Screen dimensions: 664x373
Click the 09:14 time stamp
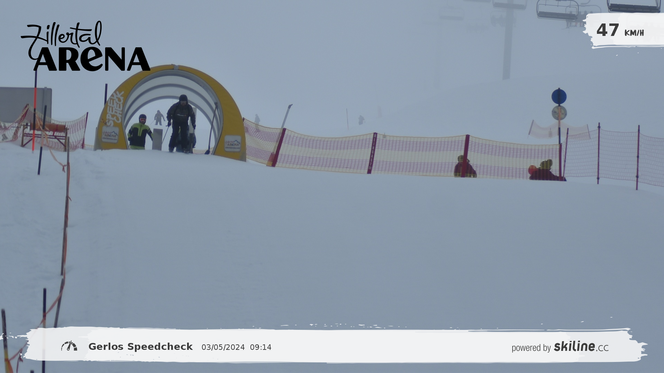click(x=260, y=347)
